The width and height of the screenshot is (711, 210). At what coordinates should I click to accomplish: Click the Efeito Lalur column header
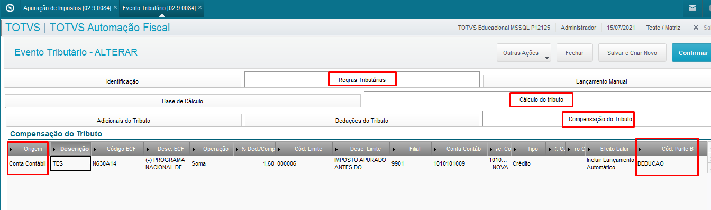click(x=611, y=149)
